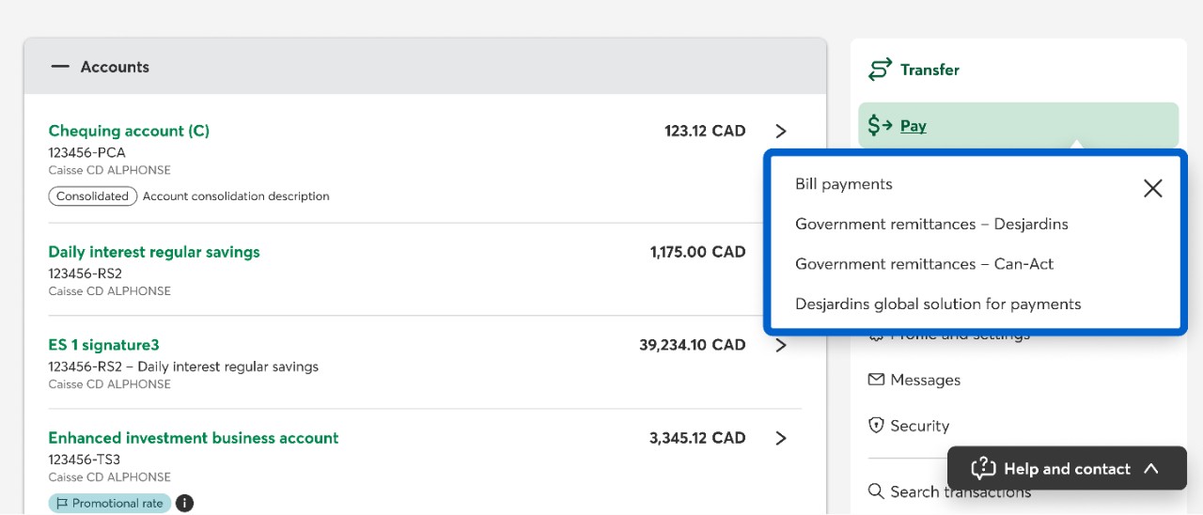Open ES 1 signature3 account arrow
This screenshot has width=1203, height=515.
click(x=781, y=345)
